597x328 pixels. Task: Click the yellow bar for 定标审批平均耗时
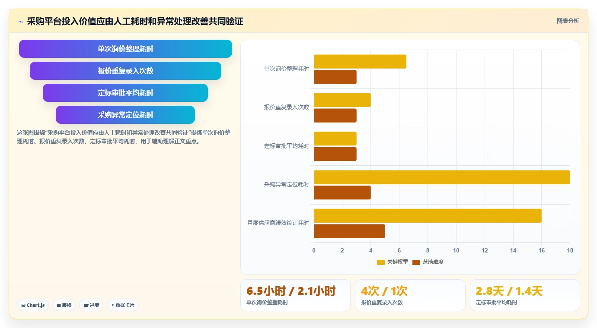pos(335,139)
